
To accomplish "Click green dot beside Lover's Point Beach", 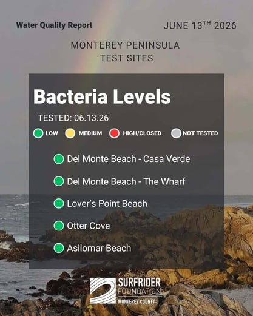I will click(59, 203).
